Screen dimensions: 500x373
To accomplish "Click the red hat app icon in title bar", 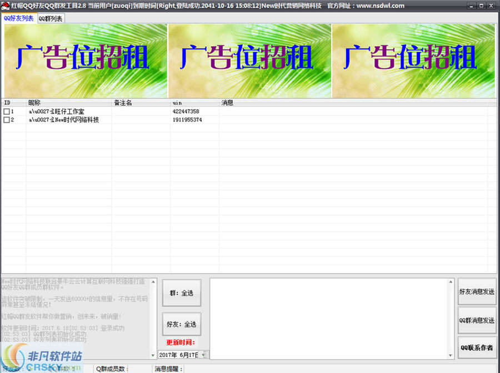I will point(6,6).
